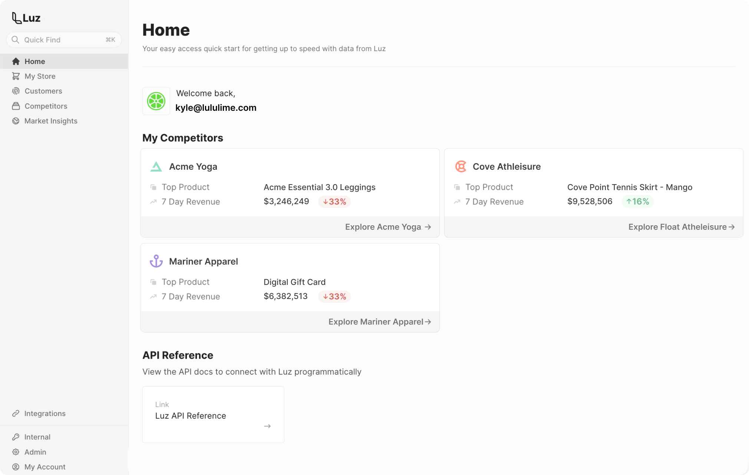Click the Market Insights globe icon

[x=16, y=121]
